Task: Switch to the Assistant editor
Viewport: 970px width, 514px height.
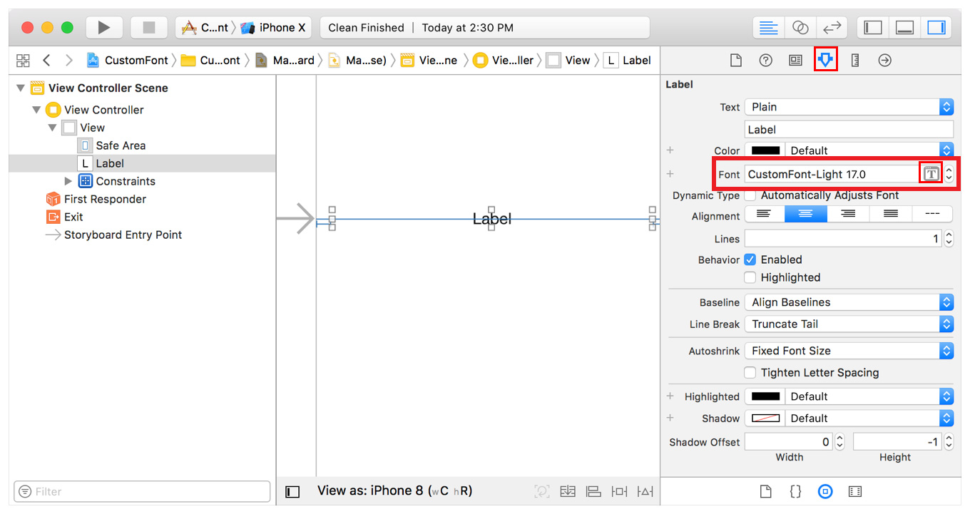Action: click(800, 28)
